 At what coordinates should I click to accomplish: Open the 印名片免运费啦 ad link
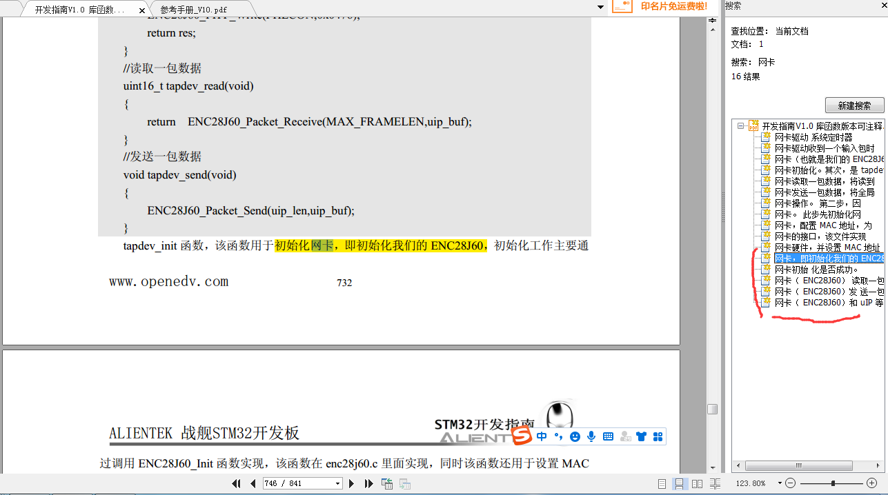click(x=674, y=6)
